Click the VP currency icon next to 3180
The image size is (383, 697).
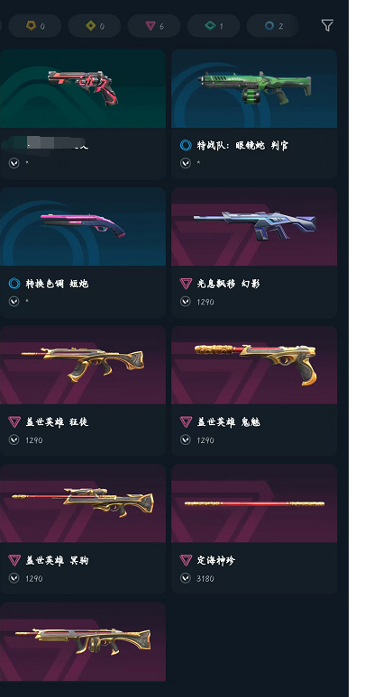click(x=186, y=578)
